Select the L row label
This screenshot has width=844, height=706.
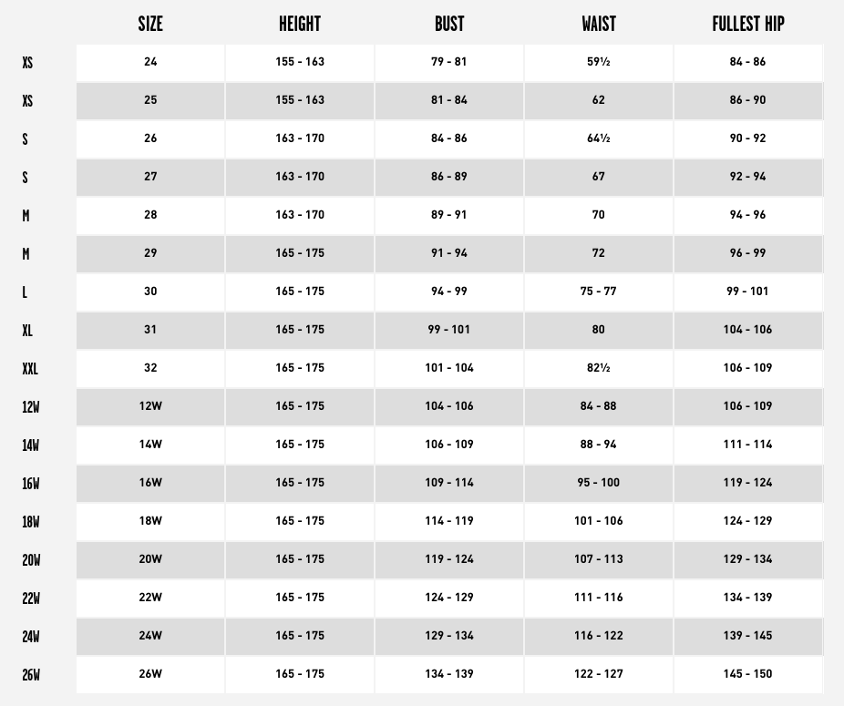tap(25, 292)
